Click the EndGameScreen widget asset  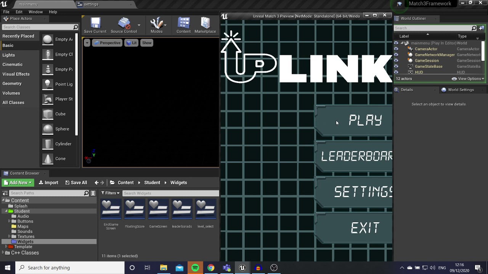coord(111,215)
